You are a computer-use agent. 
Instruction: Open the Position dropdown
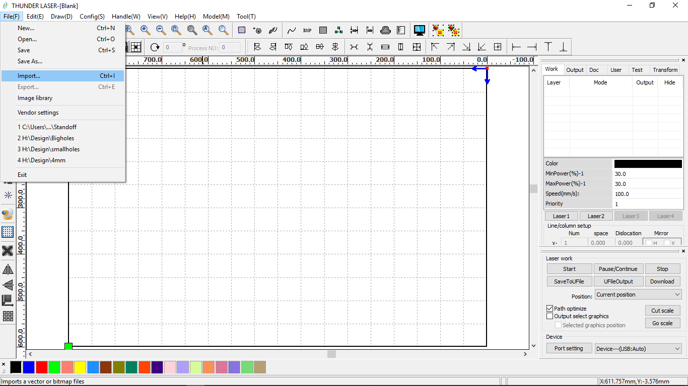pos(638,295)
